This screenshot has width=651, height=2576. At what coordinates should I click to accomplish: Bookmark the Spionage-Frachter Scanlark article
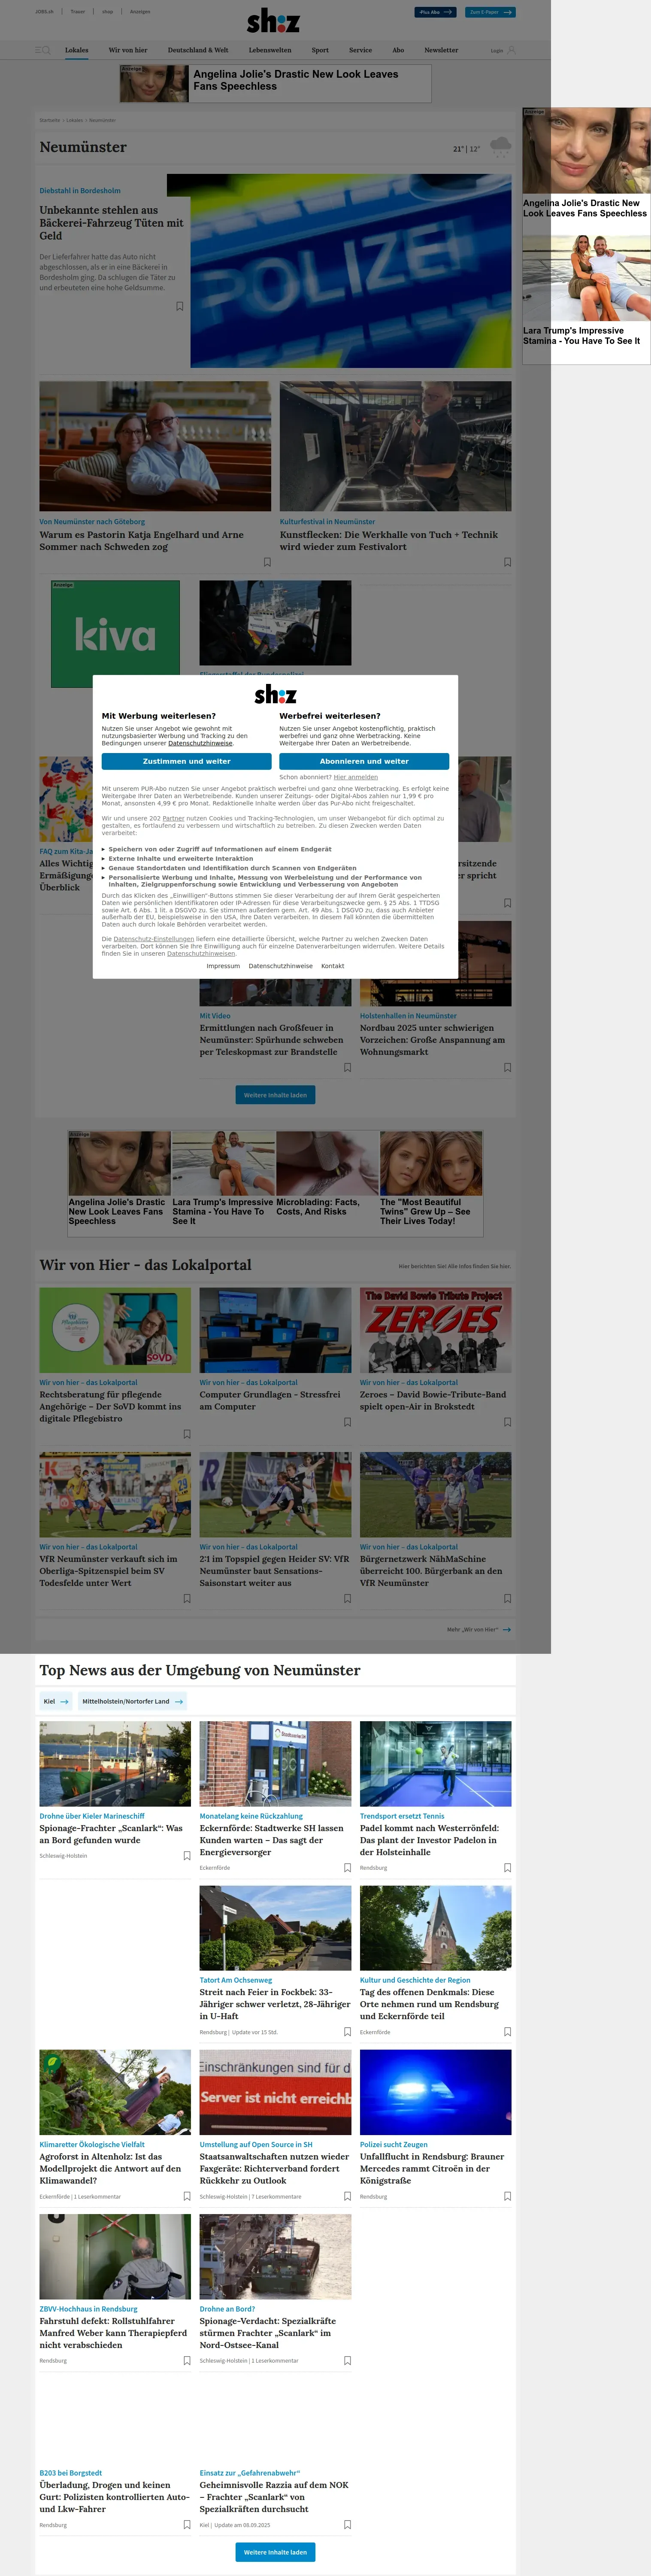187,1856
